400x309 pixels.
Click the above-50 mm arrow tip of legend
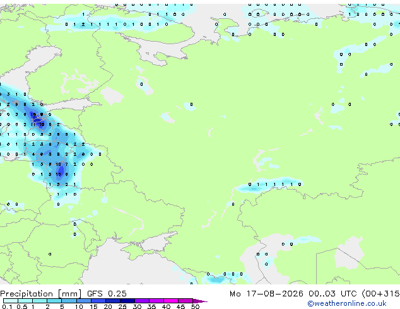tap(200, 301)
